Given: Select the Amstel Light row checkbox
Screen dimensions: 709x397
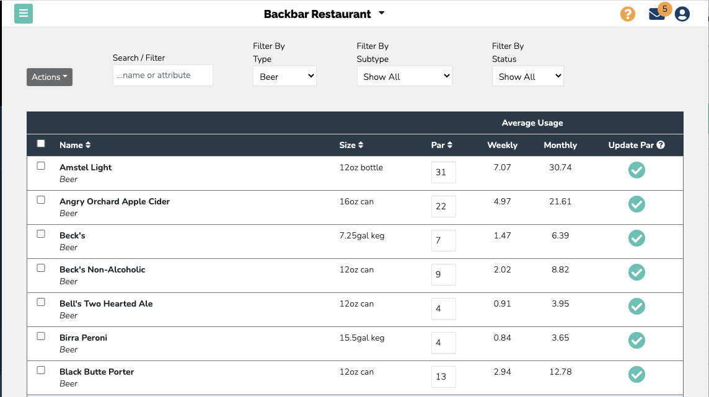Looking at the screenshot, I should (41, 165).
